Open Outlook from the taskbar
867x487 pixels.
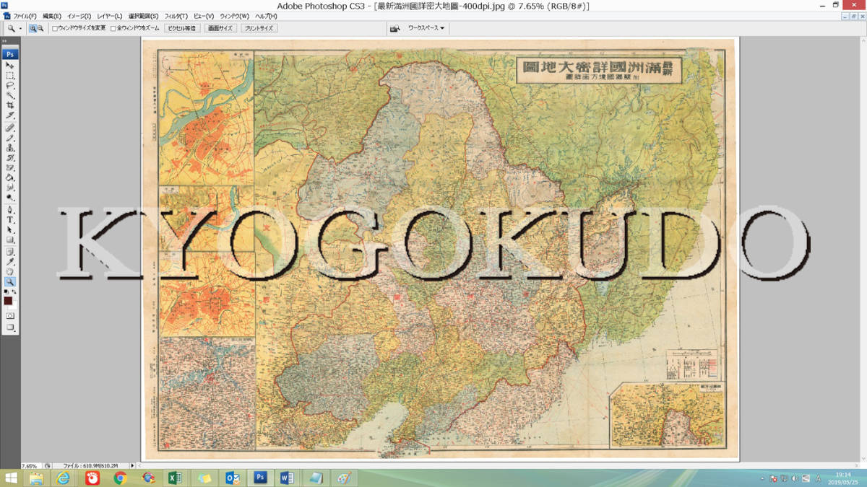pos(231,478)
